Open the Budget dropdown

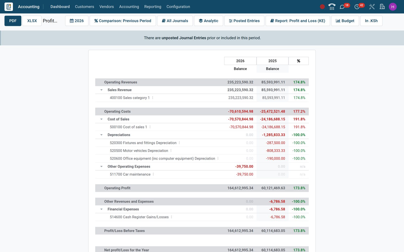pyautogui.click(x=345, y=21)
